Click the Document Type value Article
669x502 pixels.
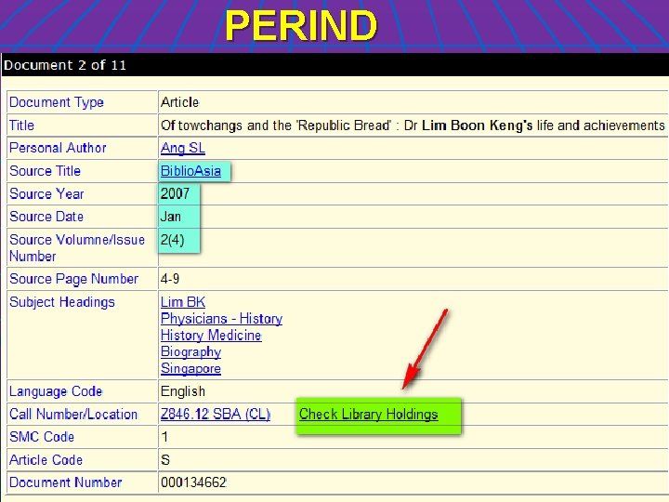[x=179, y=102]
